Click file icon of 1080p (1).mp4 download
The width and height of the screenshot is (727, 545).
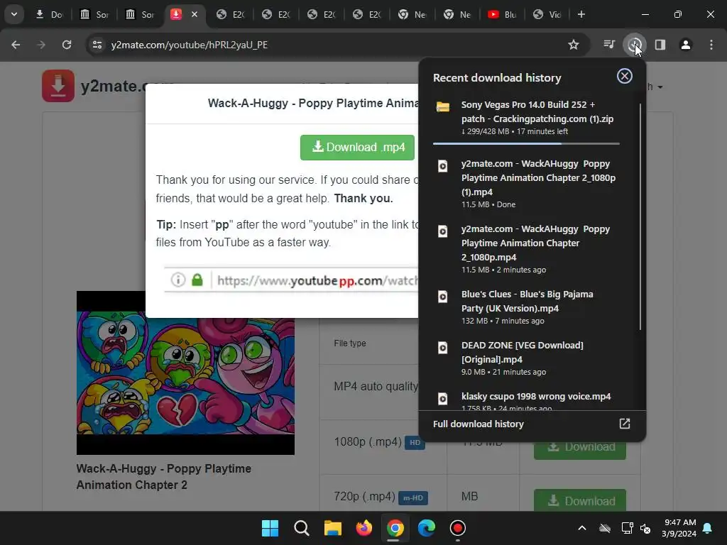(443, 166)
